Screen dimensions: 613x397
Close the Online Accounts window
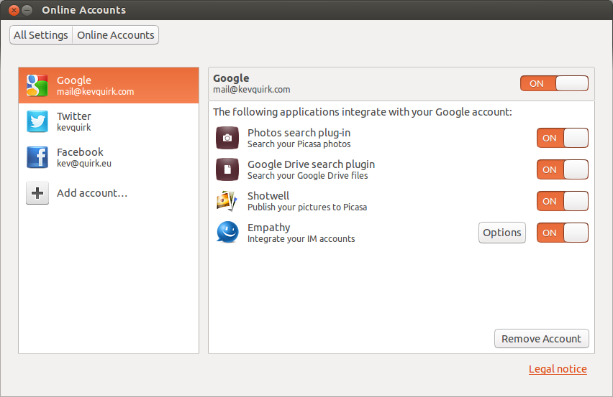13,10
